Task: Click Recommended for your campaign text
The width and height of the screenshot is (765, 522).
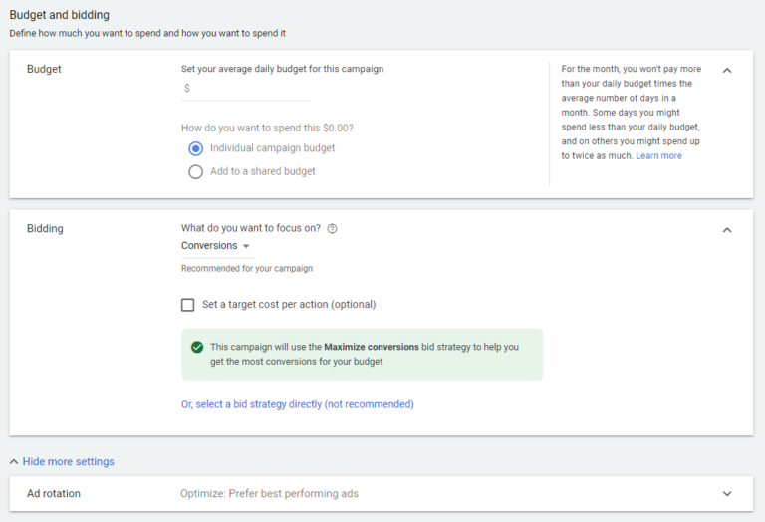Action: [x=247, y=268]
